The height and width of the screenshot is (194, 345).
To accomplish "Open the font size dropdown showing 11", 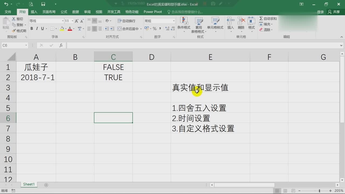I will click(73, 21).
